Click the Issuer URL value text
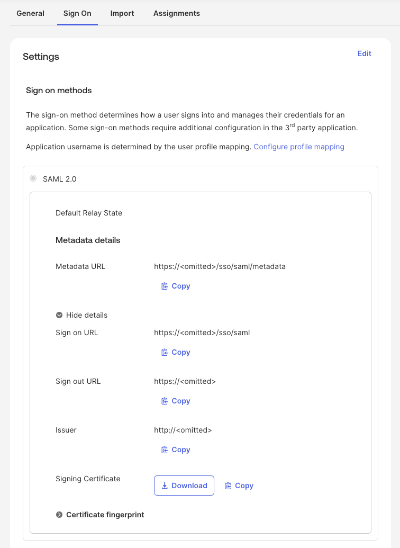The image size is (400, 548). [183, 430]
